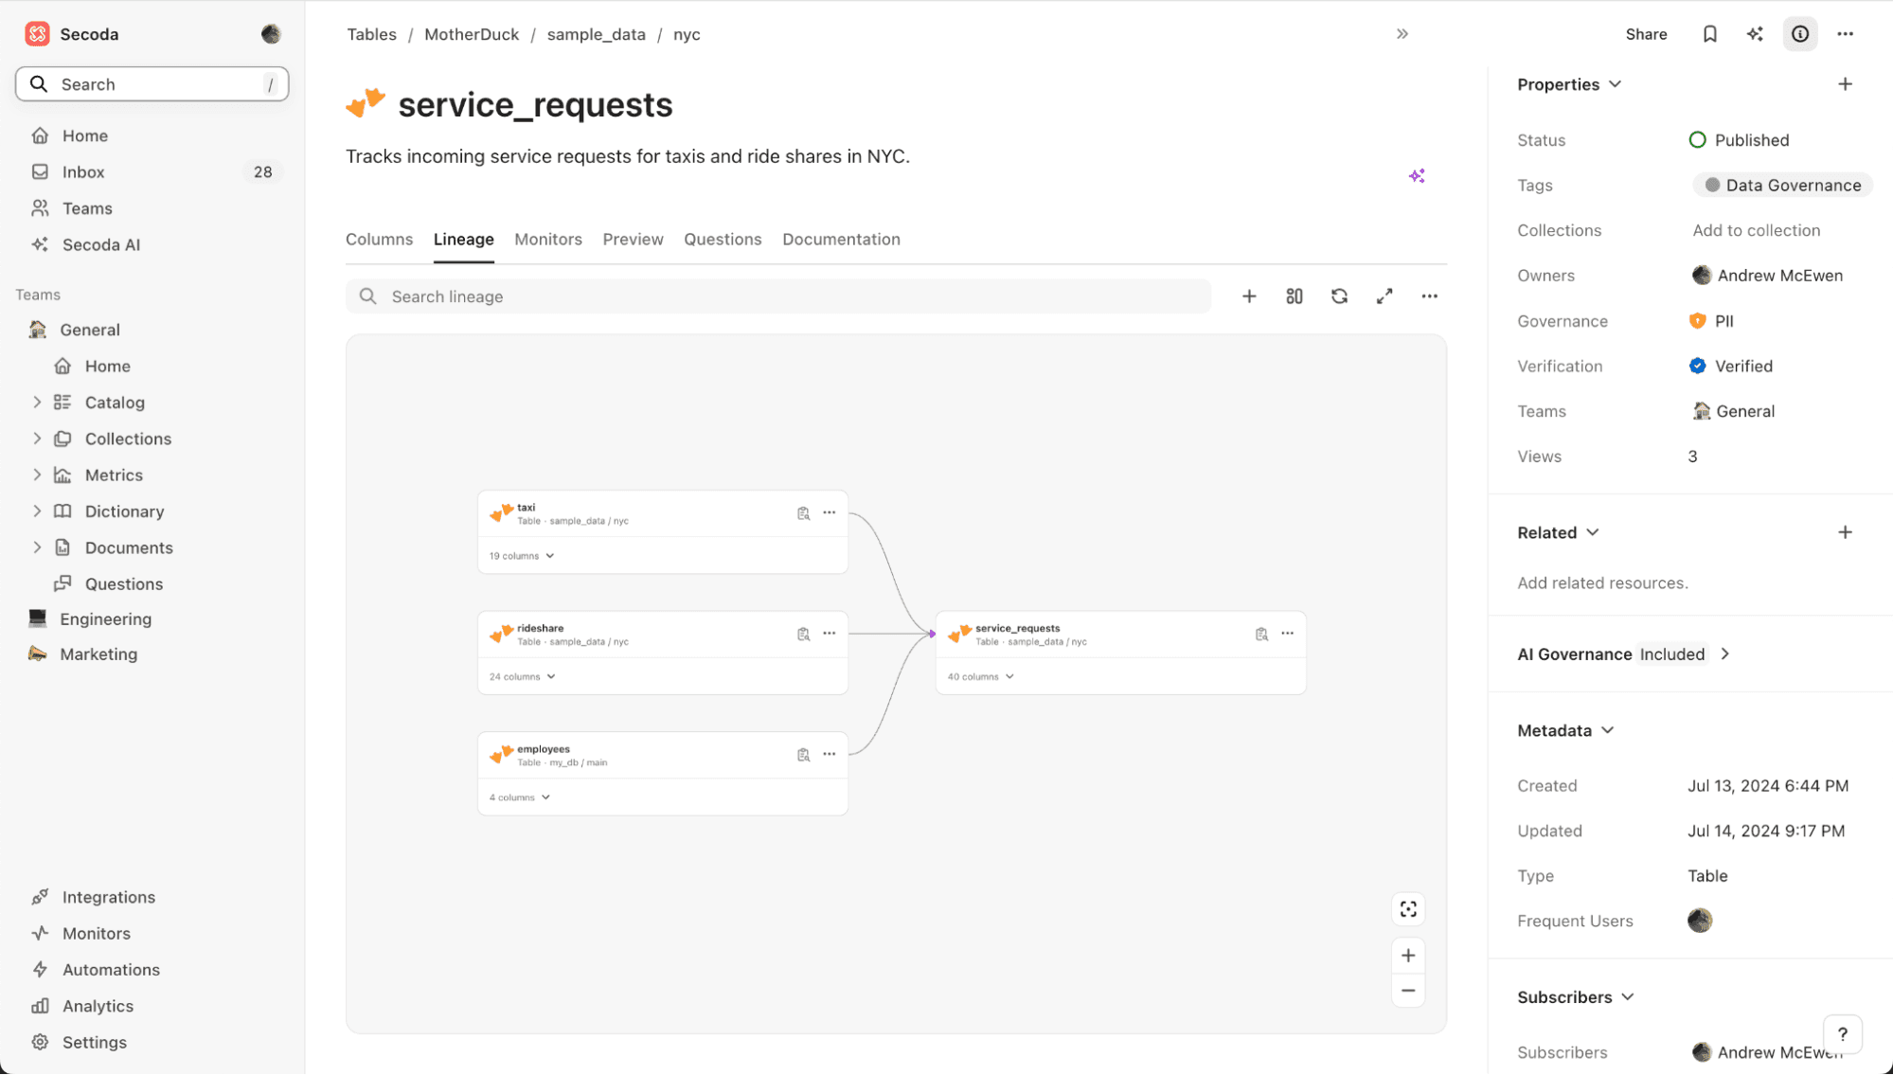Open the Published status selector
The image size is (1893, 1075).
[1739, 140]
